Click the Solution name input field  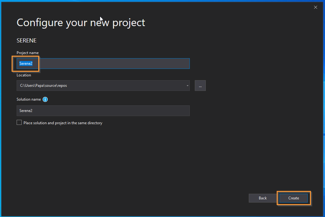[103, 111]
